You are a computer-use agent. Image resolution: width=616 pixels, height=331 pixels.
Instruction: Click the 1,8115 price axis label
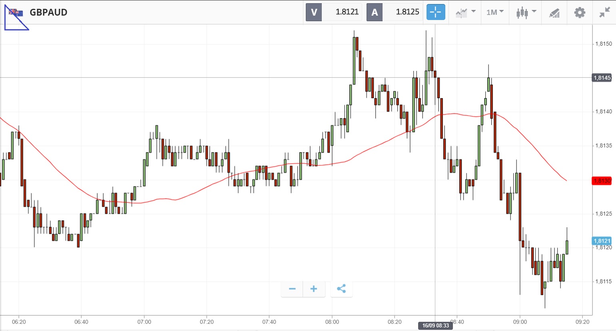tap(604, 282)
